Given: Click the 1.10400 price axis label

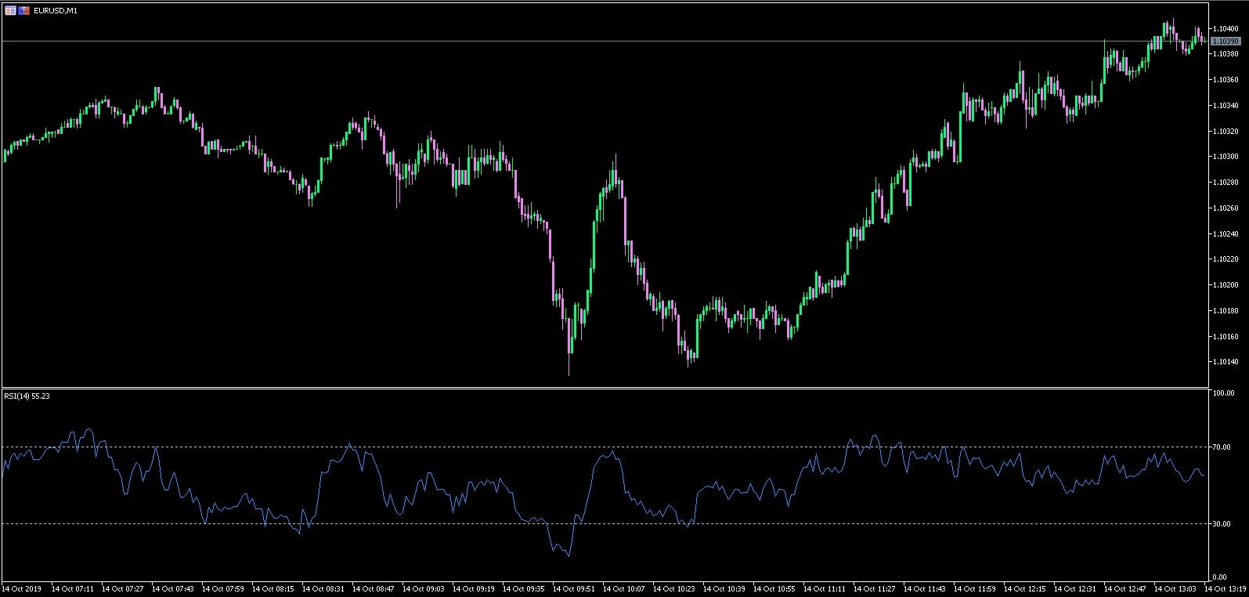Looking at the screenshot, I should click(1226, 28).
